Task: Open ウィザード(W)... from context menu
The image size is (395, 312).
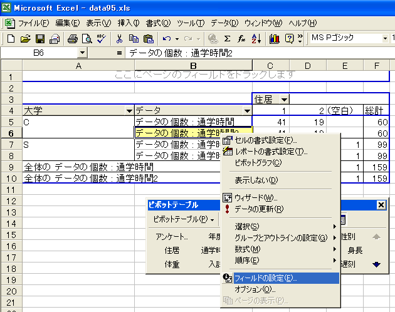Action: [281, 198]
